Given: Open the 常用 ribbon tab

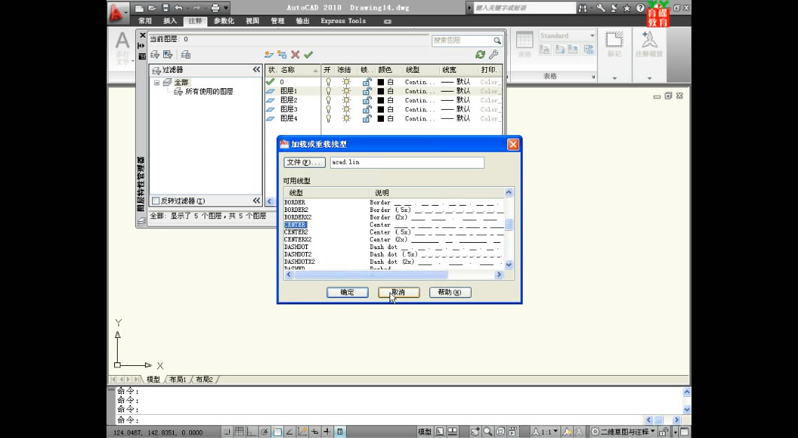Looking at the screenshot, I should (x=145, y=21).
